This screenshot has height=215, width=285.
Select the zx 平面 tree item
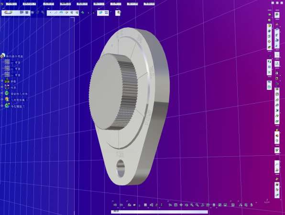point(16,75)
